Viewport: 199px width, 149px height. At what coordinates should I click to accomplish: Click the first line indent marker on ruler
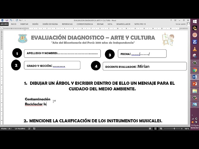25,28
